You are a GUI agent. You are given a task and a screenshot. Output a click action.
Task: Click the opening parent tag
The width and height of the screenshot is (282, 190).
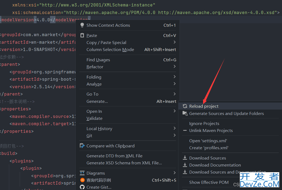10,64
